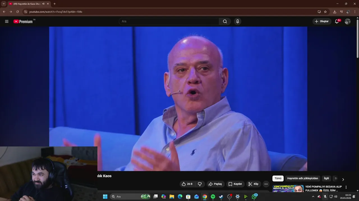This screenshot has width=359, height=201.
Task: Click the Oluştur create button
Action: [322, 21]
